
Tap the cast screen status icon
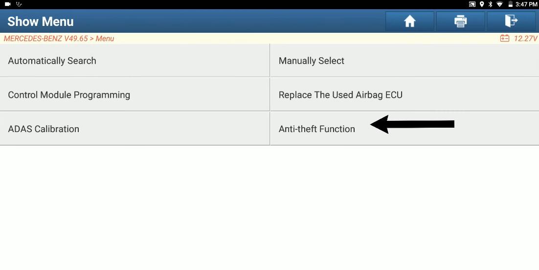pyautogui.click(x=472, y=4)
